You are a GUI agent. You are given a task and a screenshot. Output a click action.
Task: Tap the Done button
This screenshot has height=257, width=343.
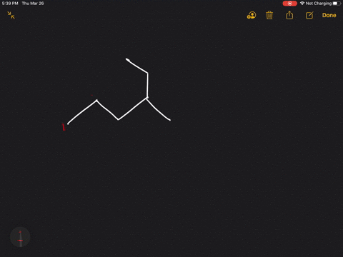tap(329, 15)
